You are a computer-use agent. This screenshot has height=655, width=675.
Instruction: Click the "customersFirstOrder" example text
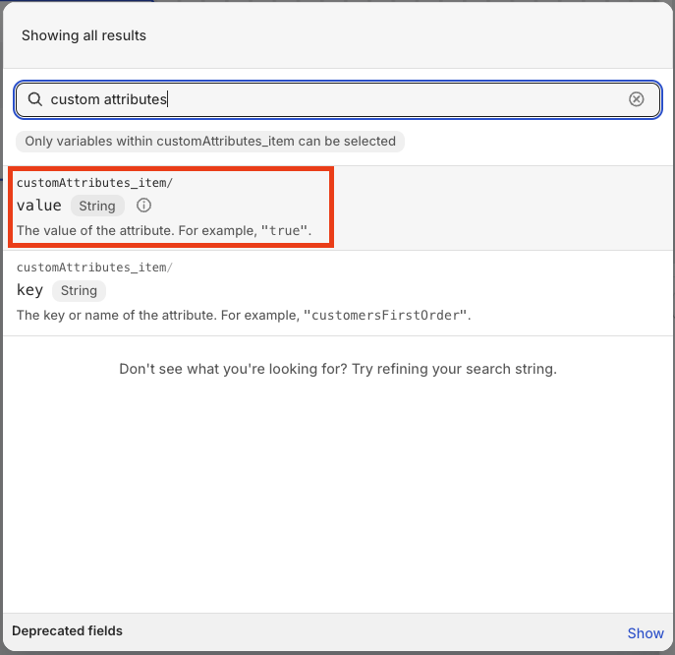[386, 316]
